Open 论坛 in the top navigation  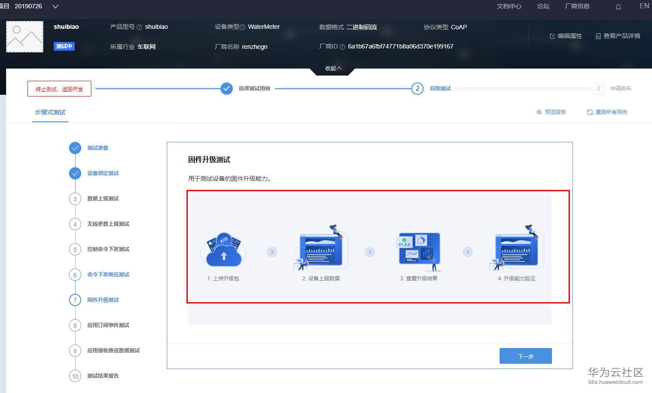point(543,6)
